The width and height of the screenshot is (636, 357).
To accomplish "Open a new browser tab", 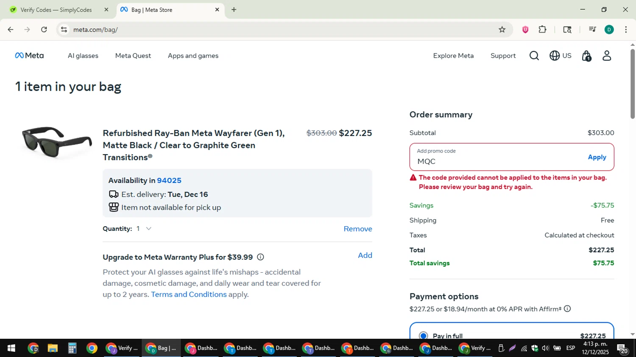I will [x=234, y=9].
